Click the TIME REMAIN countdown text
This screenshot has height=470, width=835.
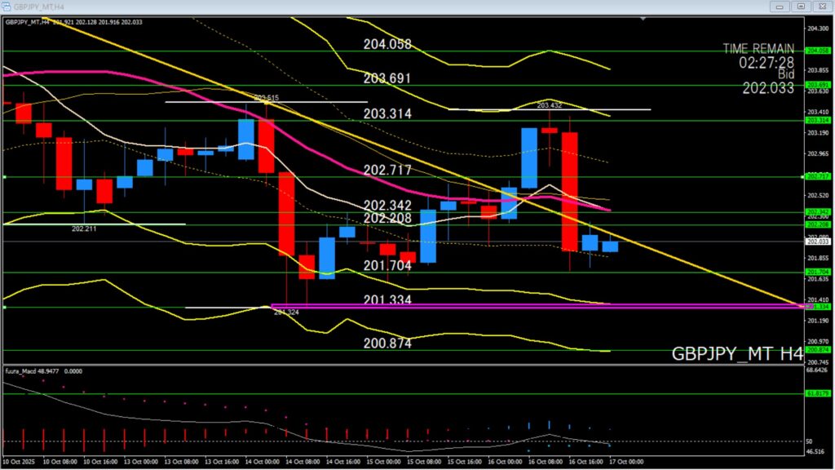758,55
